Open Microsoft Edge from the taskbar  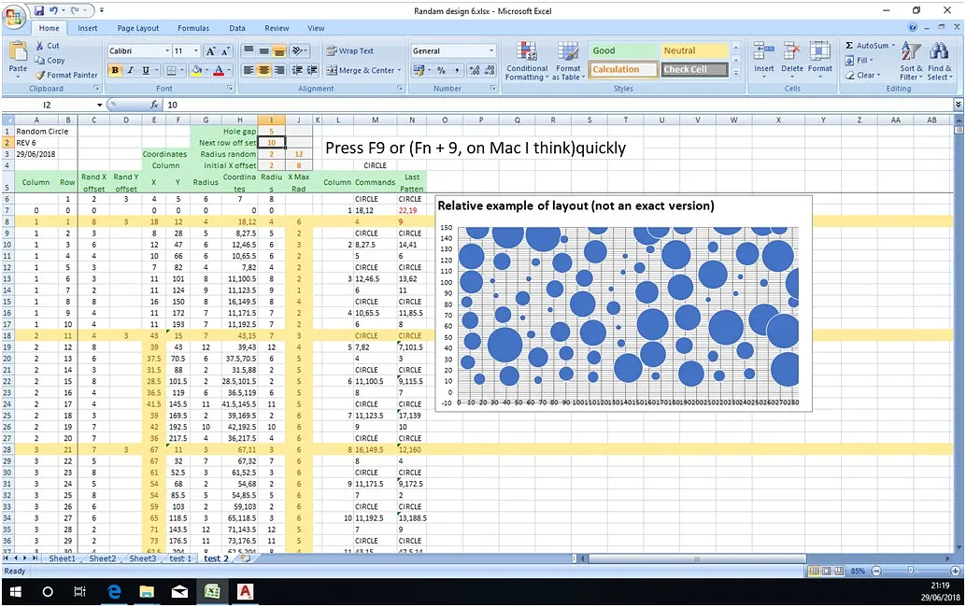click(114, 592)
